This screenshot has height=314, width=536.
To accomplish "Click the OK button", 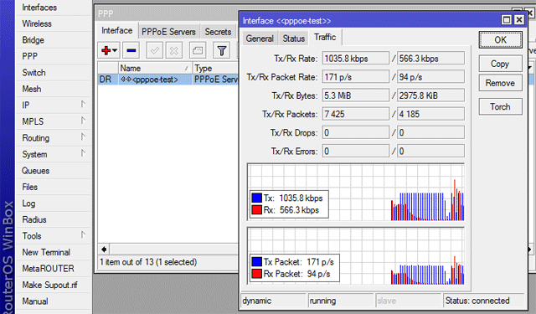I will [x=501, y=39].
